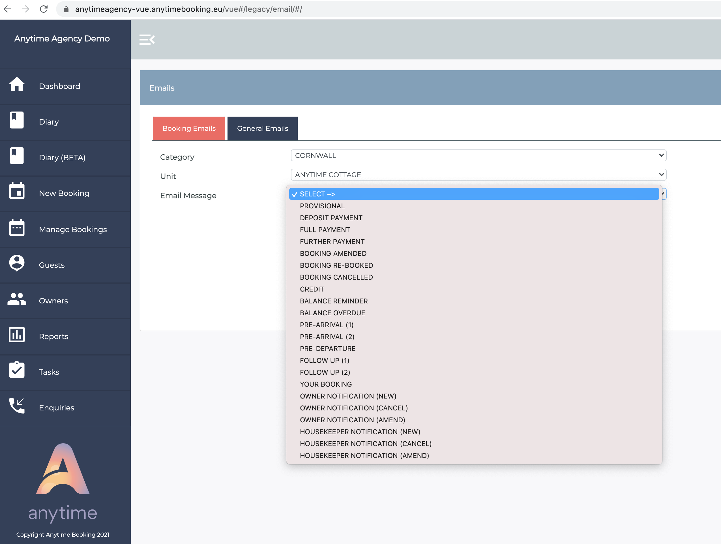Viewport: 721px width, 544px height.
Task: Open the Owners menu label
Action: coord(53,301)
